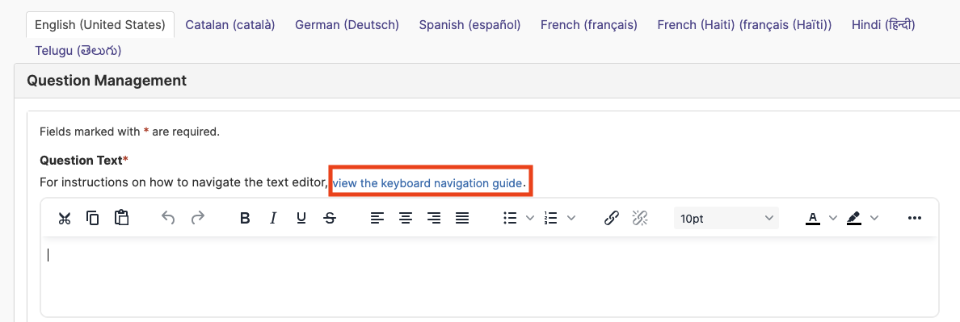Toggle bold formatting
The height and width of the screenshot is (322, 960).
[245, 218]
